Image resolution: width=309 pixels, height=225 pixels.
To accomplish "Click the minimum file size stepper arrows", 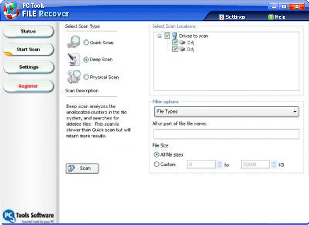I will (220, 164).
